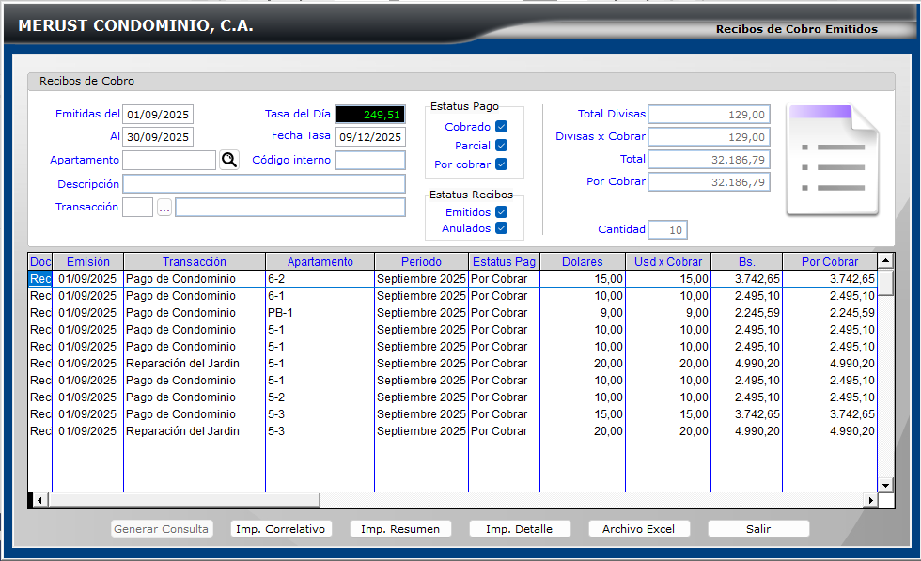The height and width of the screenshot is (561, 921).
Task: Click the Salir button to exit
Action: click(757, 529)
